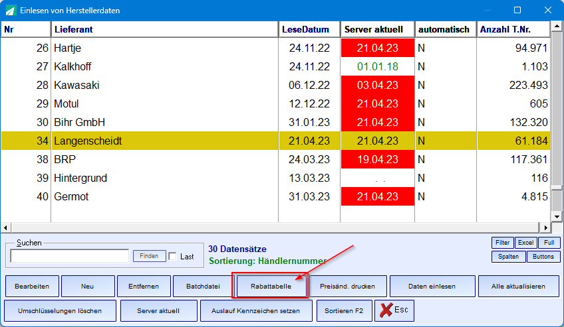Click the LeseDatum column header
The height and width of the screenshot is (327, 564).
[309, 29]
